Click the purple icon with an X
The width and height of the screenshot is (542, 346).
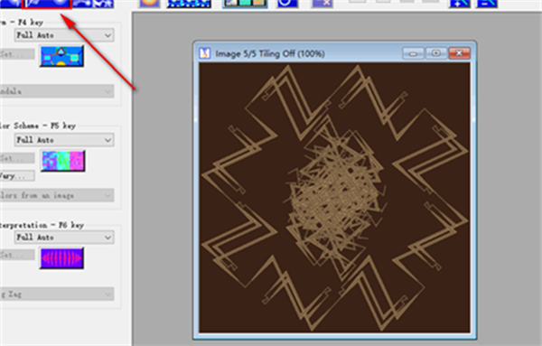tap(322, 3)
